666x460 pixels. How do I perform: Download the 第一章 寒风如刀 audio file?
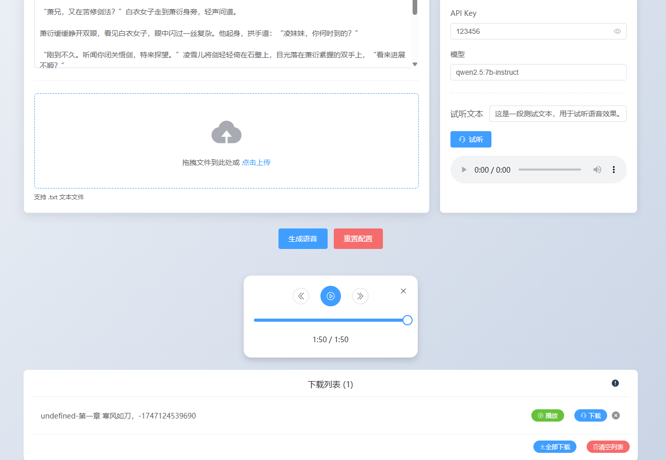click(x=591, y=415)
